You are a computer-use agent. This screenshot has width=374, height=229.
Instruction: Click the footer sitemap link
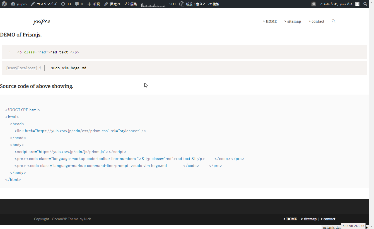click(x=309, y=219)
